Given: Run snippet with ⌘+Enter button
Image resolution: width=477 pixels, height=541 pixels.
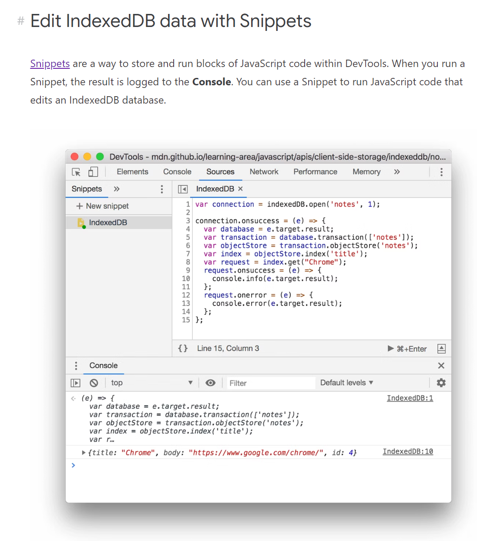Looking at the screenshot, I should point(407,349).
